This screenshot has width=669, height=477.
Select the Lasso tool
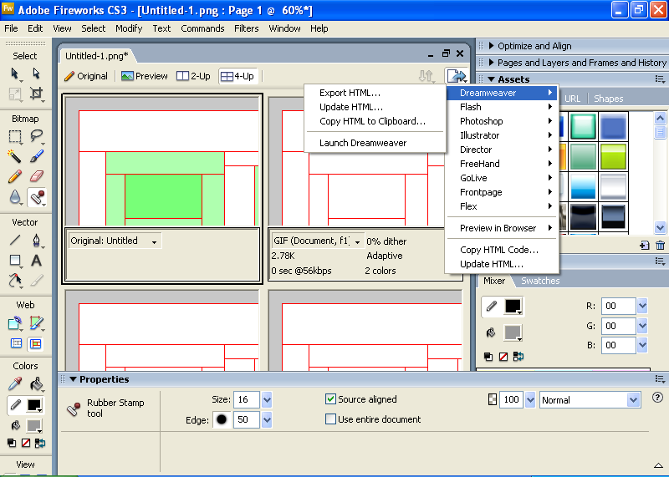coord(37,136)
